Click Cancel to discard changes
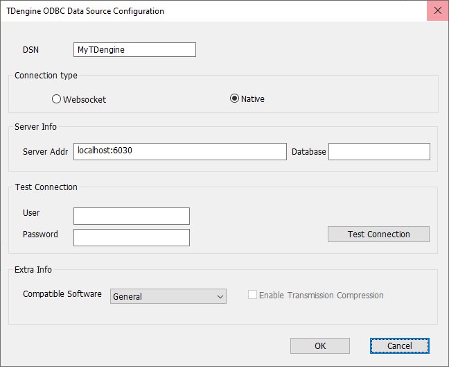449x367 pixels. tap(400, 345)
